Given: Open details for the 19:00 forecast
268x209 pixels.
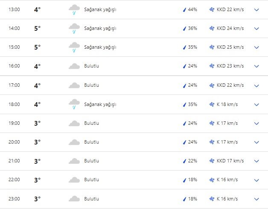Looking at the screenshot, I should [x=256, y=124].
